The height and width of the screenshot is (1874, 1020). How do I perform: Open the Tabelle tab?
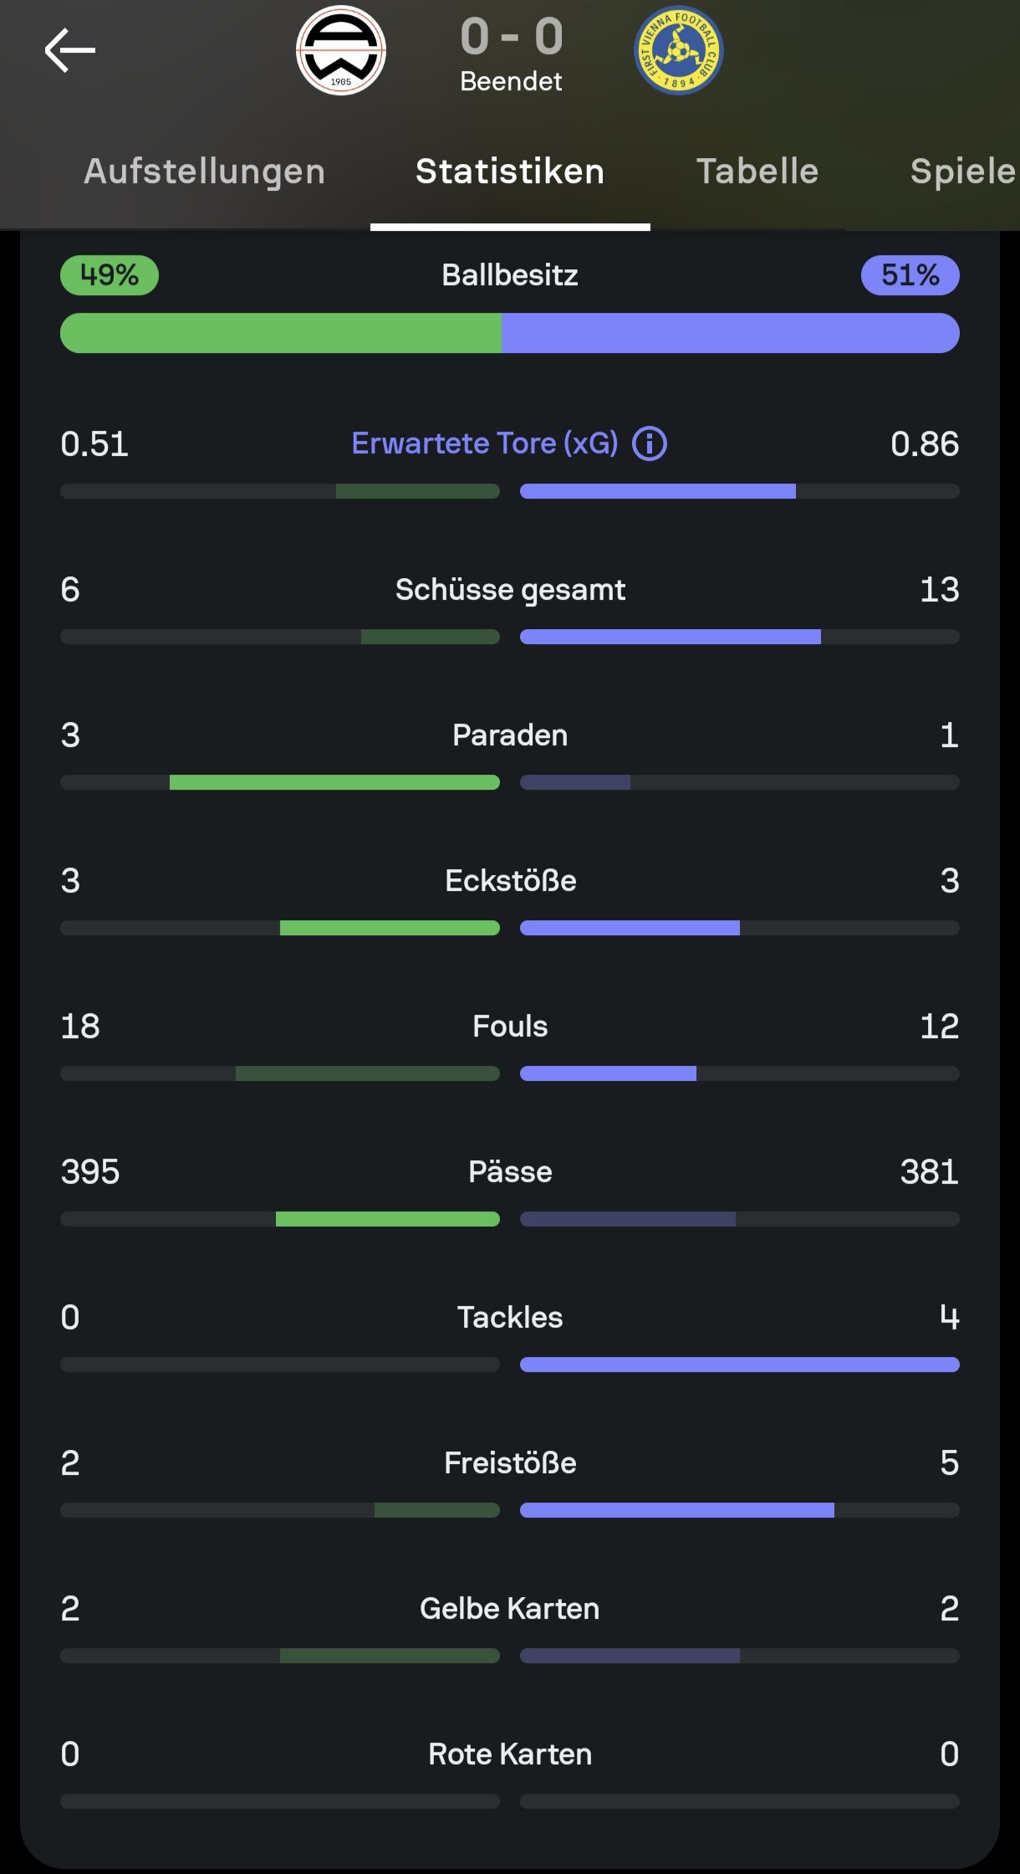point(757,172)
